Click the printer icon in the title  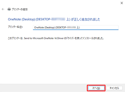coord(9,9)
